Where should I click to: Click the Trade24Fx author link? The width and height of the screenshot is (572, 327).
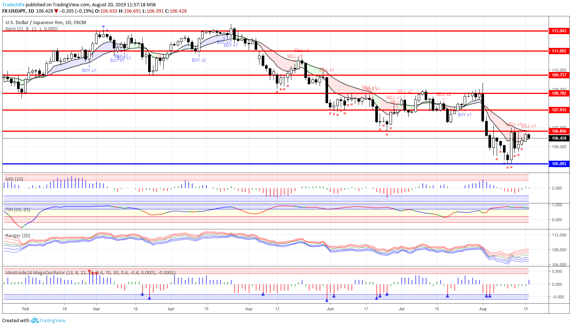click(x=13, y=5)
